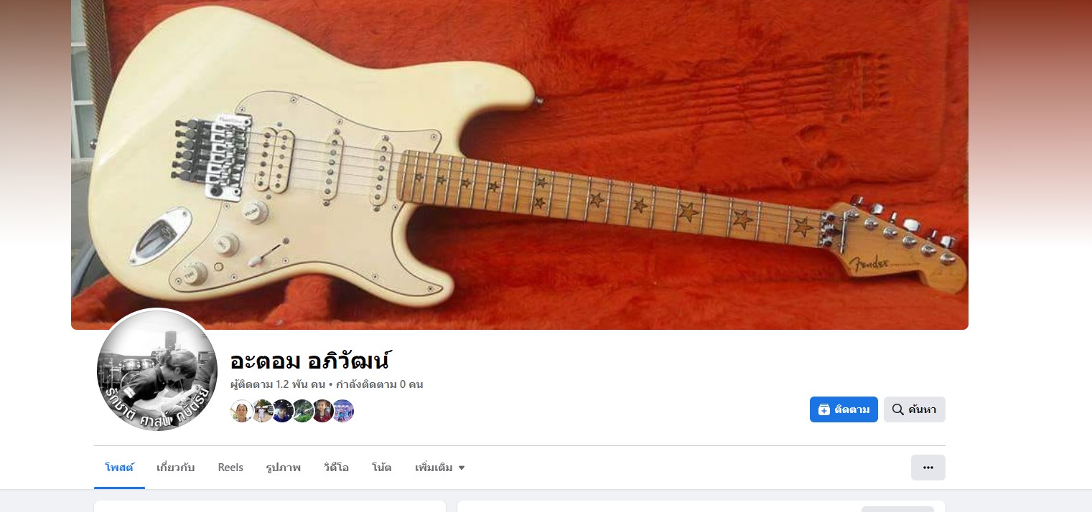Open the วิดีโอ tab
This screenshot has width=1092, height=512.
(x=336, y=468)
